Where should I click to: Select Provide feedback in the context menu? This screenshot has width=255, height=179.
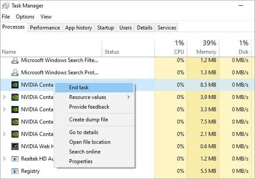tap(94, 107)
